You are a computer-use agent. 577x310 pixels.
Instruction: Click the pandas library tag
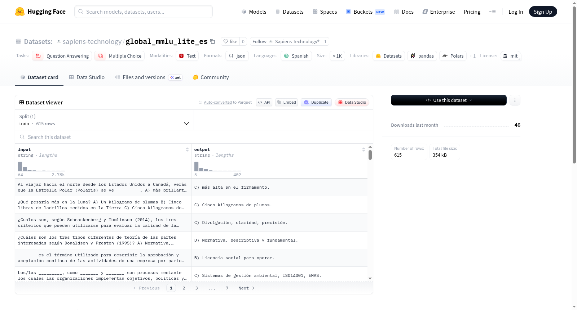pyautogui.click(x=422, y=56)
